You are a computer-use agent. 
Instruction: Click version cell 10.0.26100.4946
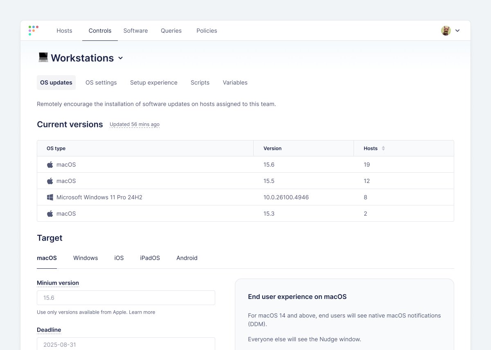point(286,197)
